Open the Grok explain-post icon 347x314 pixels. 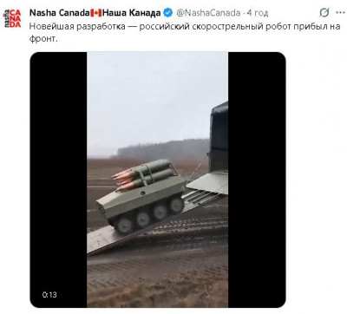[324, 13]
